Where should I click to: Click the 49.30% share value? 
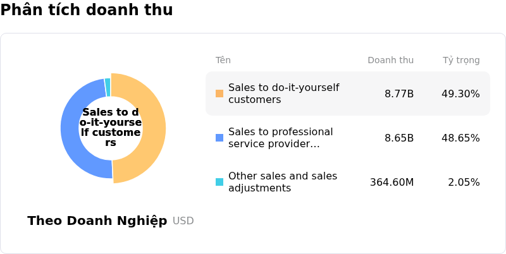coord(460,94)
